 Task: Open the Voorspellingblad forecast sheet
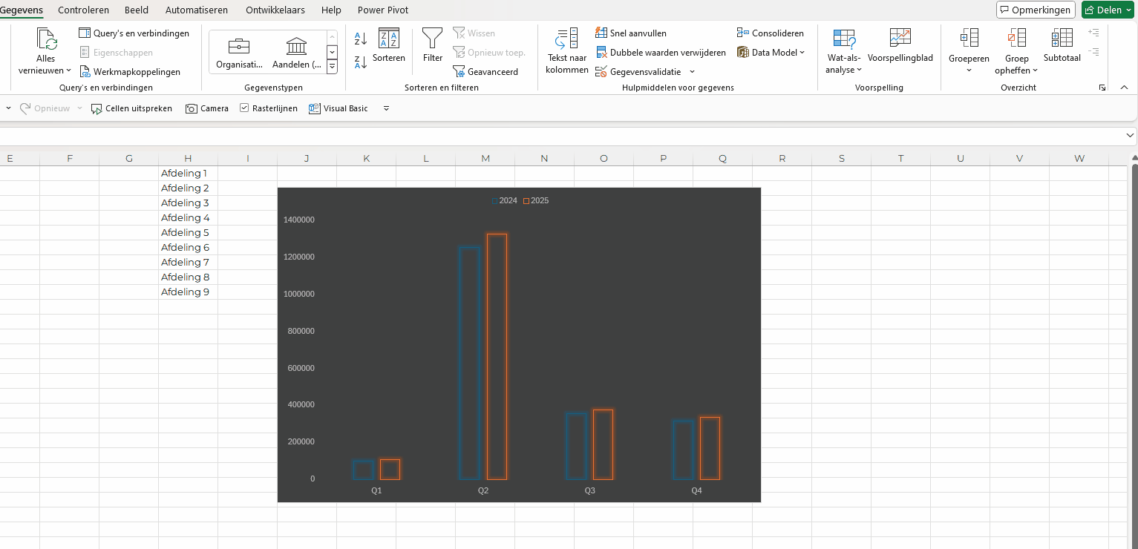pyautogui.click(x=900, y=46)
